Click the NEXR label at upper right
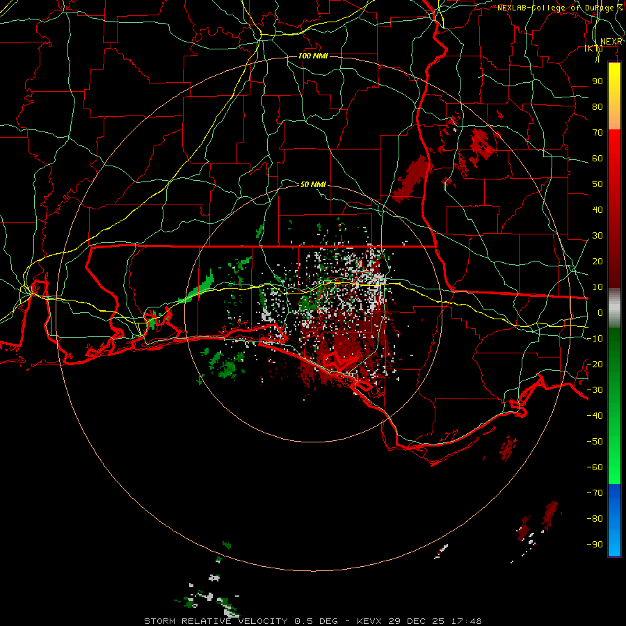Image resolution: width=626 pixels, height=626 pixels. 611,42
